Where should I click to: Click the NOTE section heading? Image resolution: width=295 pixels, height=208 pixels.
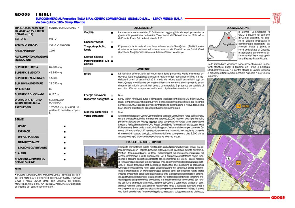click(x=18, y=169)
